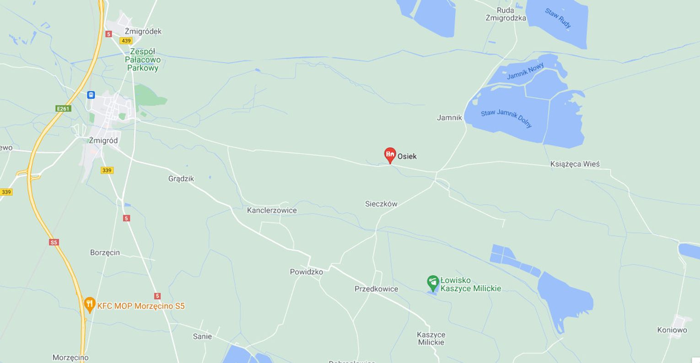Select the Borzęcin village label
700x363 pixels.
105,253
